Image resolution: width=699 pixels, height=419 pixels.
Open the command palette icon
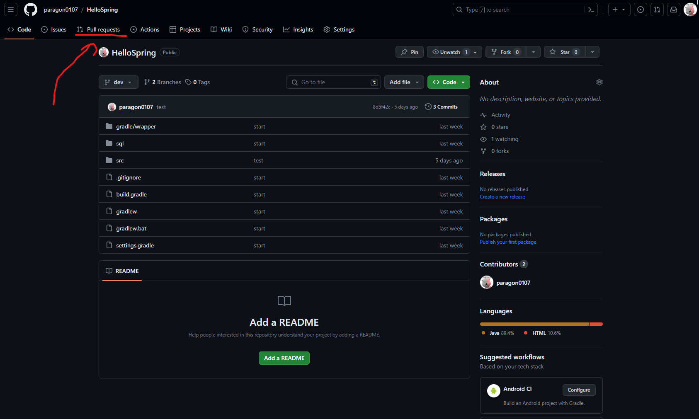(x=591, y=10)
